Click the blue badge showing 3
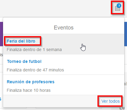 point(119,5)
